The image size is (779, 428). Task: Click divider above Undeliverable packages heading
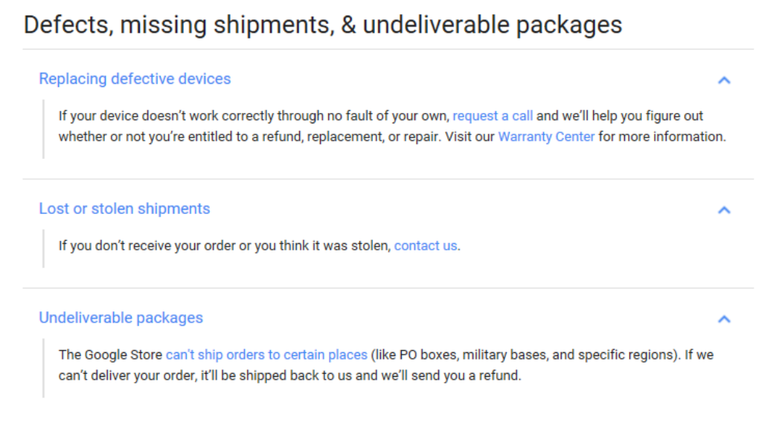coord(388,288)
